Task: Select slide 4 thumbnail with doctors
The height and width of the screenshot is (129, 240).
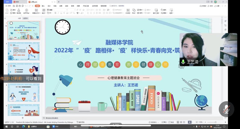Action: pos(24,93)
